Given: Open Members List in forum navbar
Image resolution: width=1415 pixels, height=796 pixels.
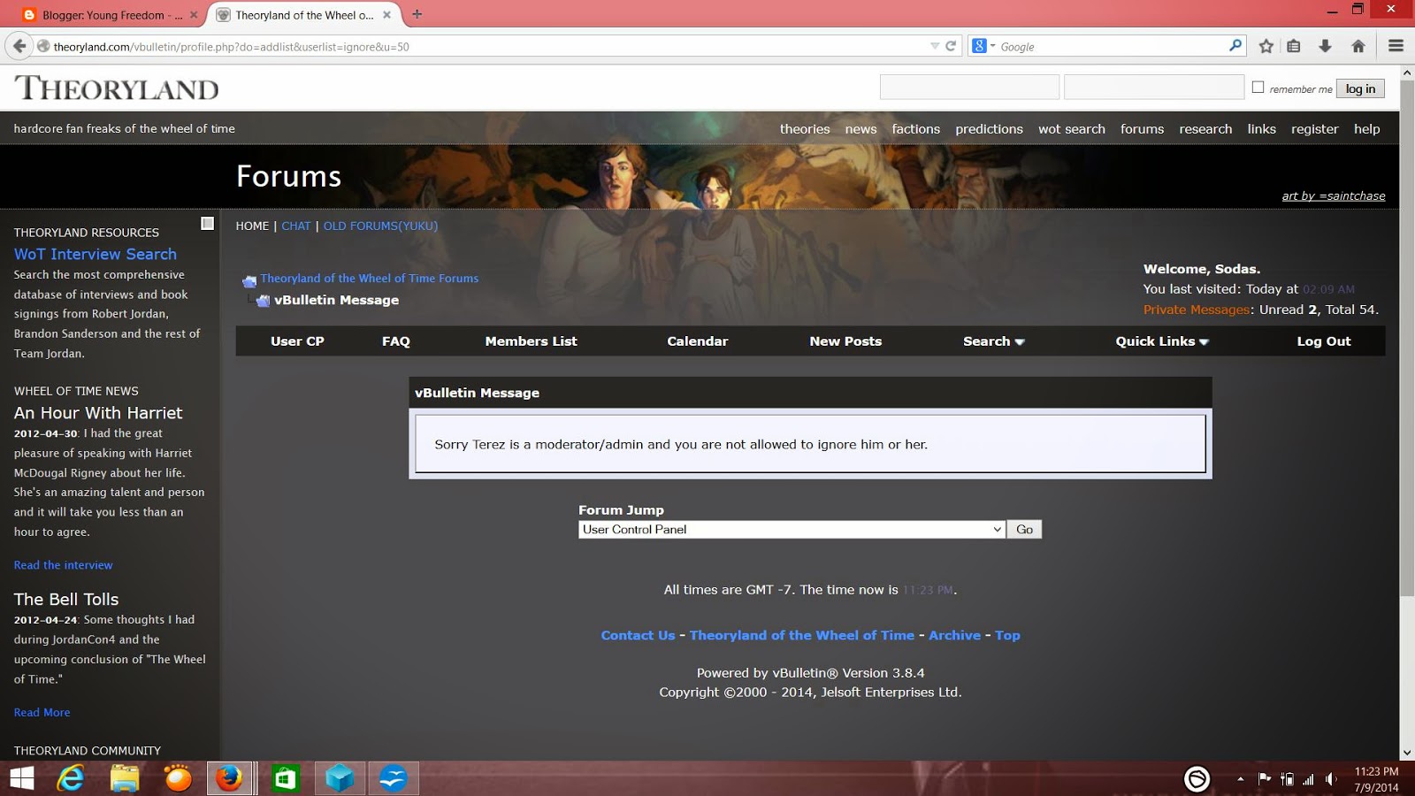Looking at the screenshot, I should [x=531, y=341].
